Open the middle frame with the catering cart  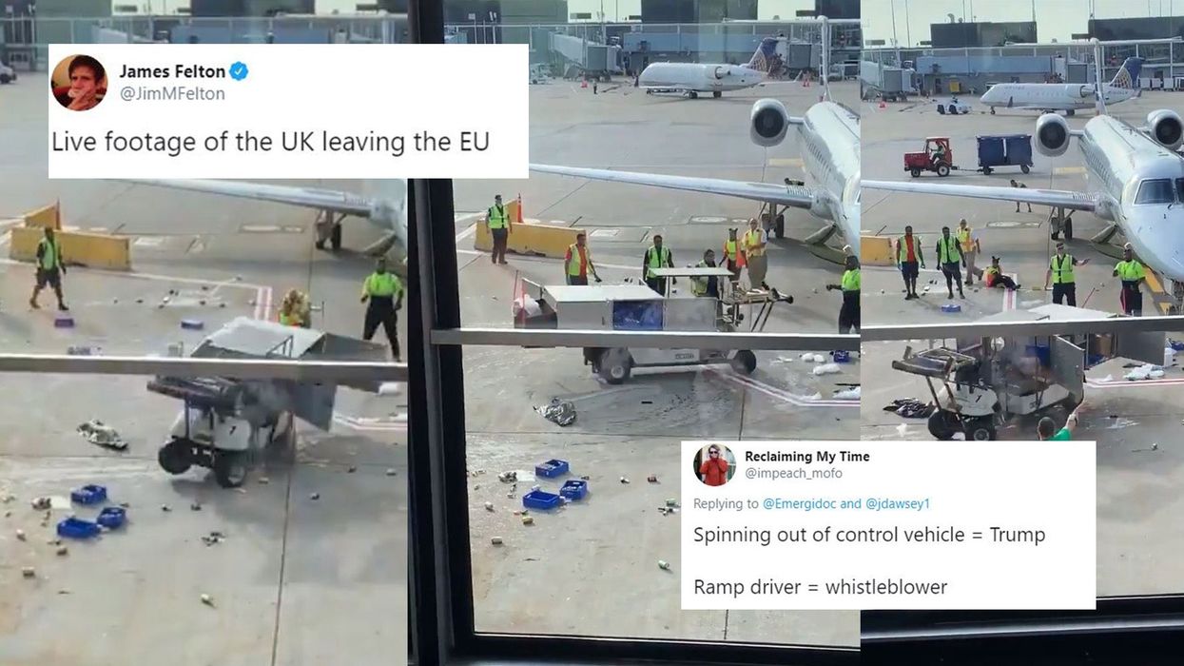pos(634,333)
